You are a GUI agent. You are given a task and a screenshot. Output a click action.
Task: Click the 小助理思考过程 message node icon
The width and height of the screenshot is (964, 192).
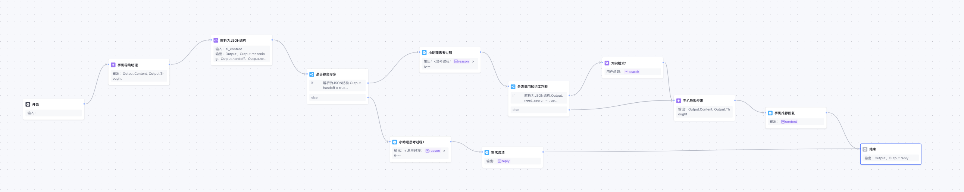[x=424, y=53]
